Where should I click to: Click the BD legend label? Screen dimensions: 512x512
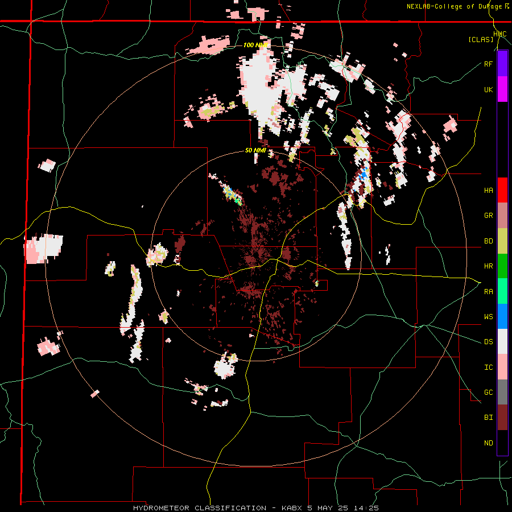[x=488, y=241]
